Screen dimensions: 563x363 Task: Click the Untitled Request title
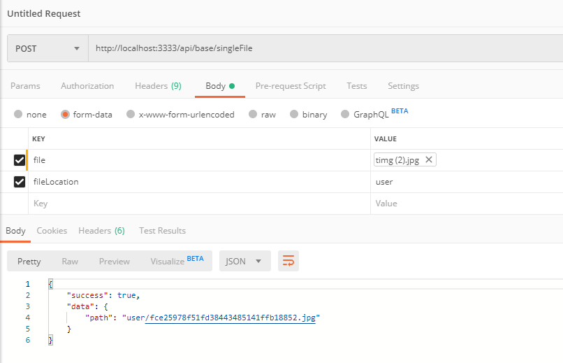click(44, 14)
